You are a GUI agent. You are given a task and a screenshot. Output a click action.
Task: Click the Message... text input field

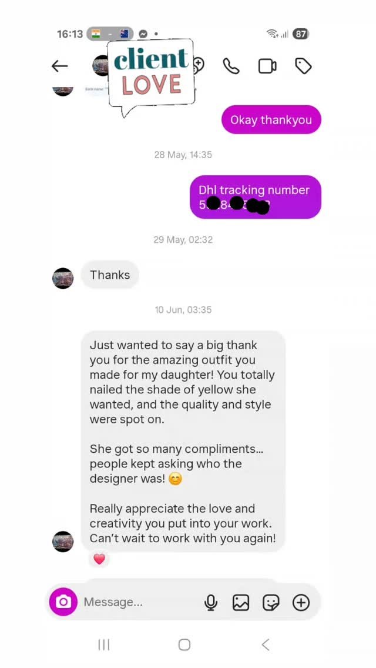click(x=140, y=602)
